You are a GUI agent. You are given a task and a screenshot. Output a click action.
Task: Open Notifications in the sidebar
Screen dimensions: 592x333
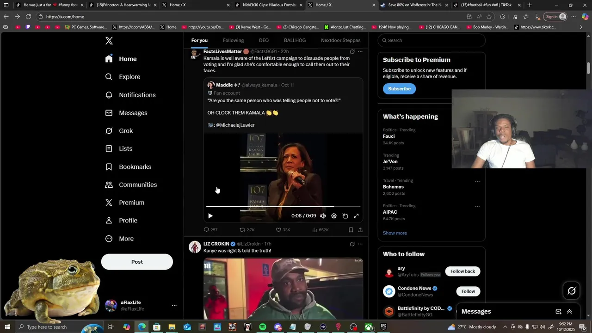pyautogui.click(x=130, y=95)
